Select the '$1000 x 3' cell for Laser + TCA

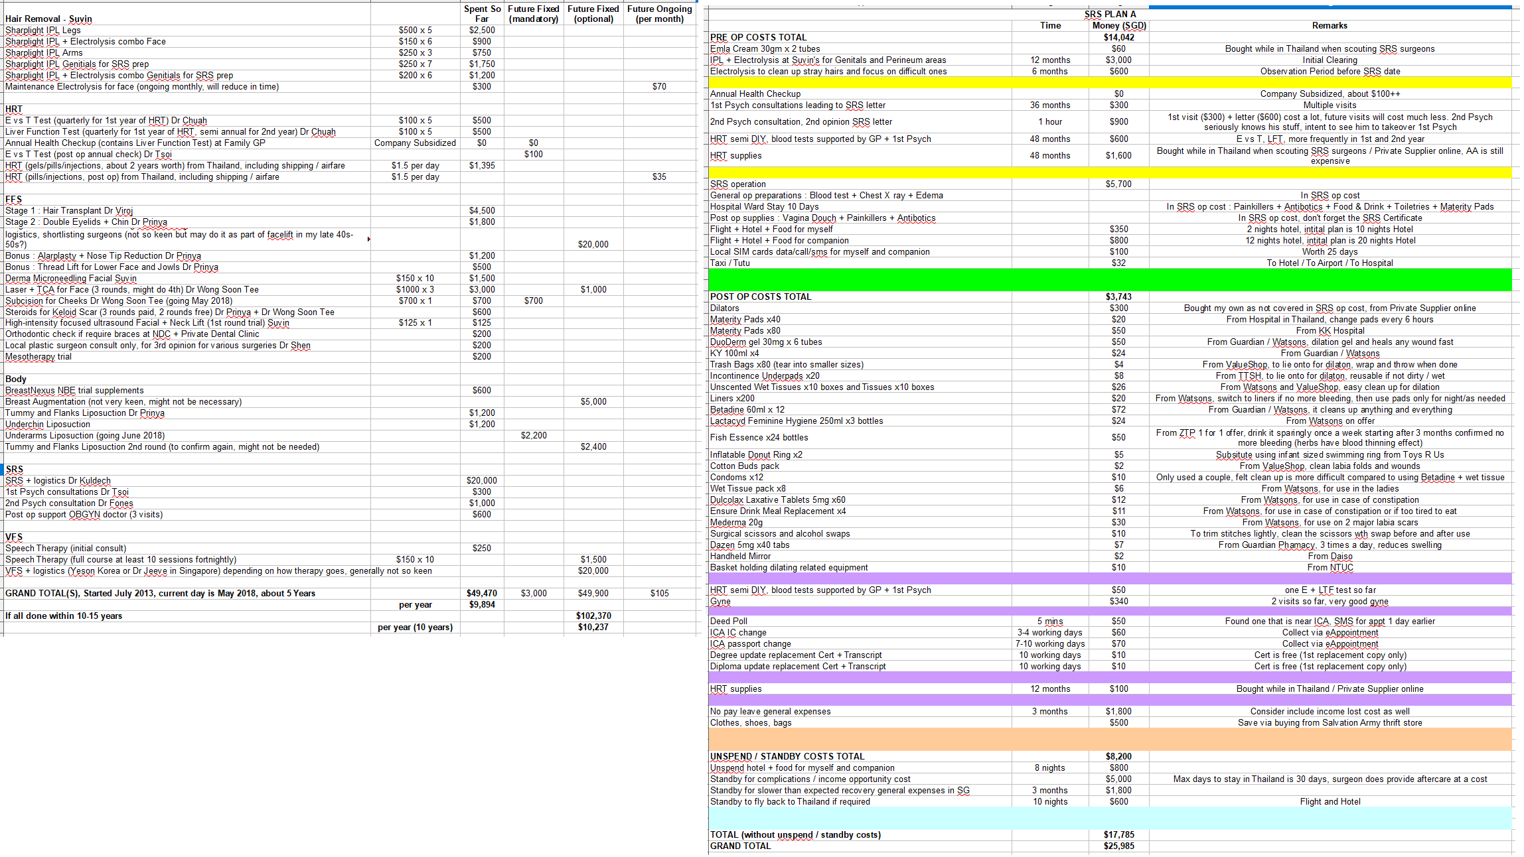(x=415, y=289)
